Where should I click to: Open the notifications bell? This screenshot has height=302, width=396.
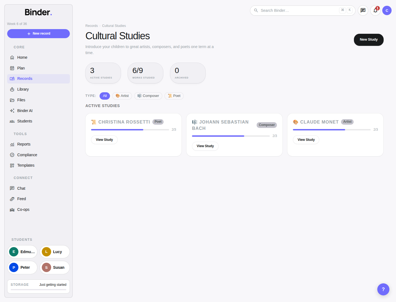[375, 10]
